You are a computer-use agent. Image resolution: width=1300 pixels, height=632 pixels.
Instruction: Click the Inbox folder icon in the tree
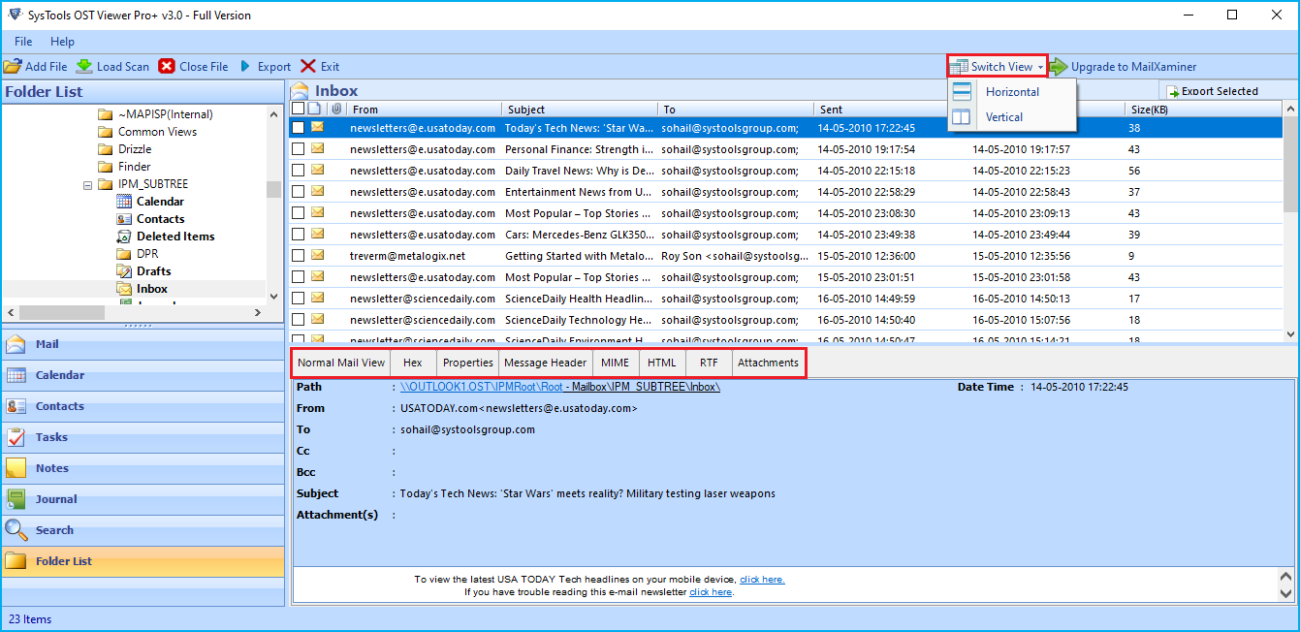click(x=124, y=289)
